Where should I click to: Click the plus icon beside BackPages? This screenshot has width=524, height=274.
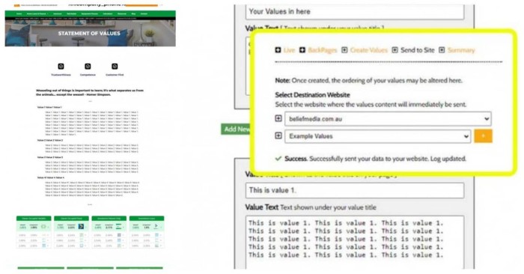[x=302, y=50]
